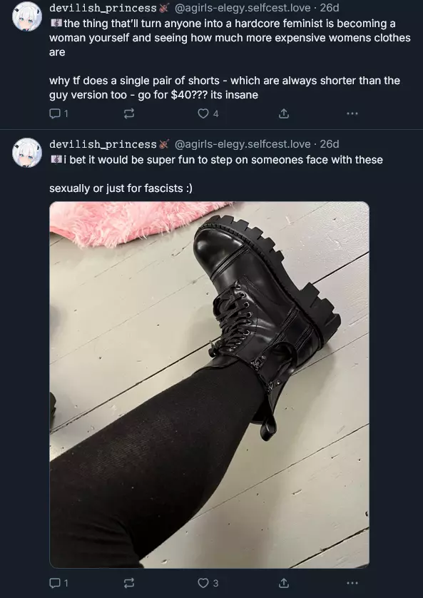Share the boots photo post
423x598 pixels.
click(283, 583)
